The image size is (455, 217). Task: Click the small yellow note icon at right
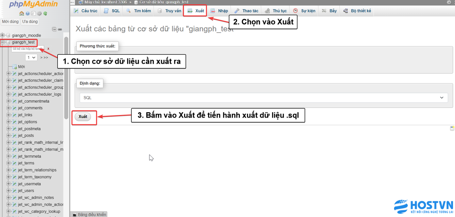click(x=452, y=128)
